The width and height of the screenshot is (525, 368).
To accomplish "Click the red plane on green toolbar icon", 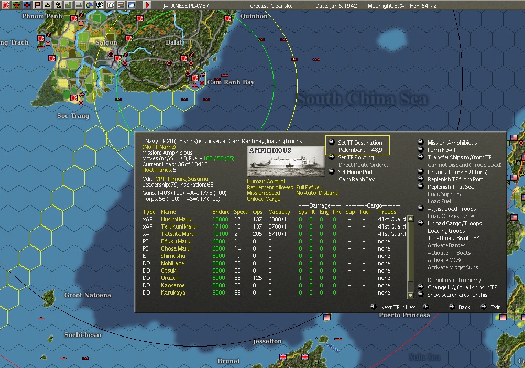I will [16, 5].
